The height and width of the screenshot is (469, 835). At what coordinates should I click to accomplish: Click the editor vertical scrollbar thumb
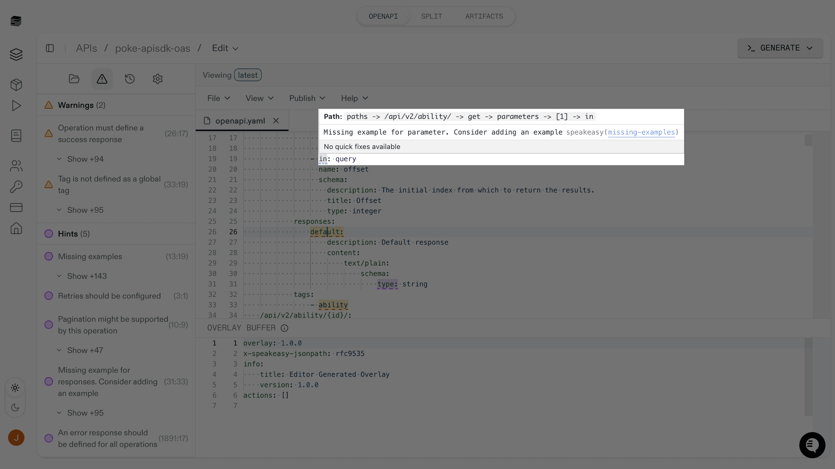coord(808,140)
